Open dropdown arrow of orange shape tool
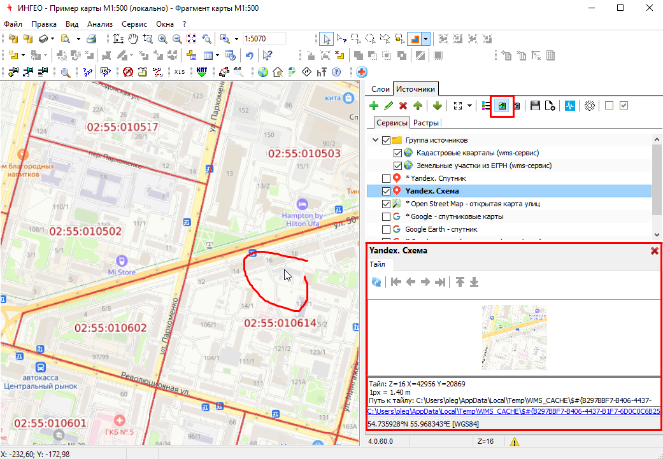The width and height of the screenshot is (663, 459). coord(426,39)
